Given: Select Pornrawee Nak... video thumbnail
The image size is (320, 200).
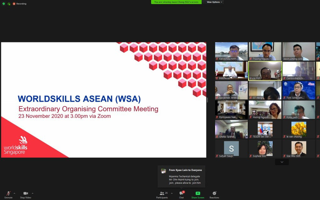Looking at the screenshot, I should pyautogui.click(x=231, y=110).
